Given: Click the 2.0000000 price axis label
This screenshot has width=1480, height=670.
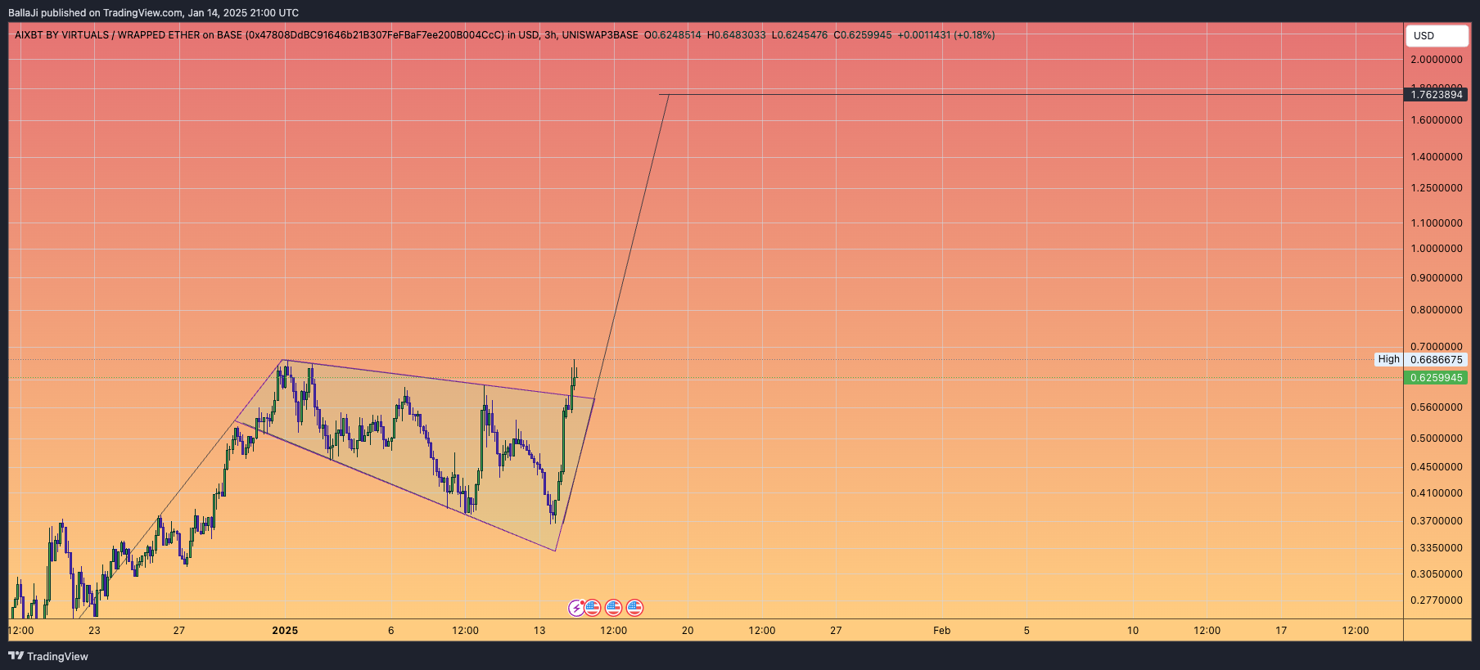Looking at the screenshot, I should (x=1436, y=60).
